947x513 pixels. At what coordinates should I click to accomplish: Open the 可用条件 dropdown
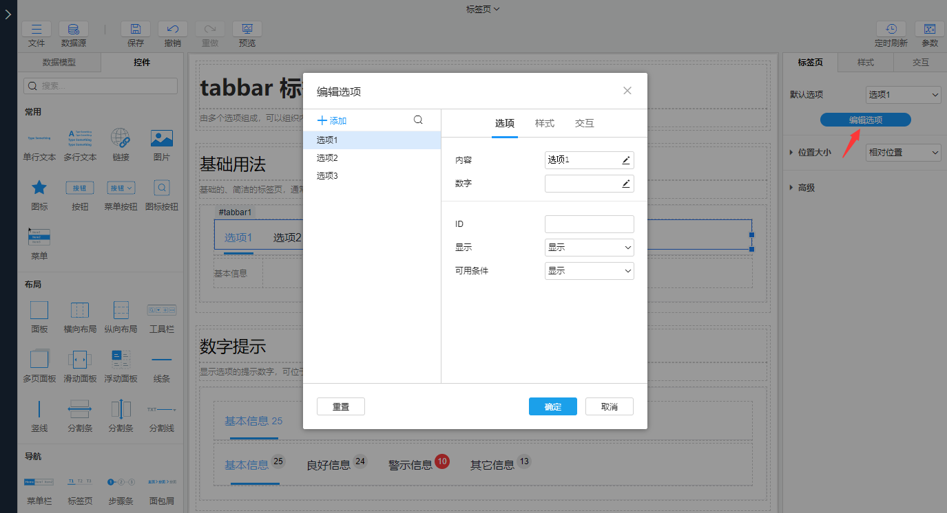click(589, 271)
